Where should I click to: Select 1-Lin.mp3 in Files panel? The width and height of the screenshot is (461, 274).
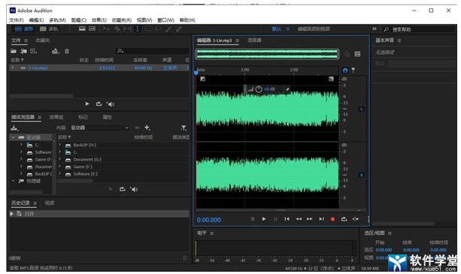click(38, 68)
